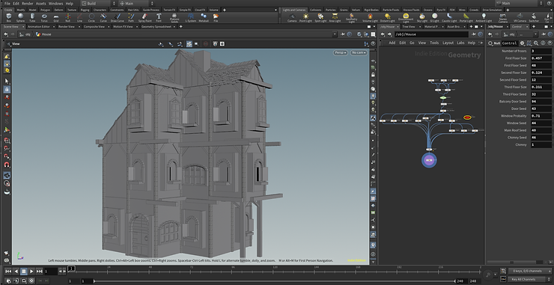Viewport: 554px width, 285px height.
Task: Select the Metaball shelf tool
Action: [x=204, y=18]
